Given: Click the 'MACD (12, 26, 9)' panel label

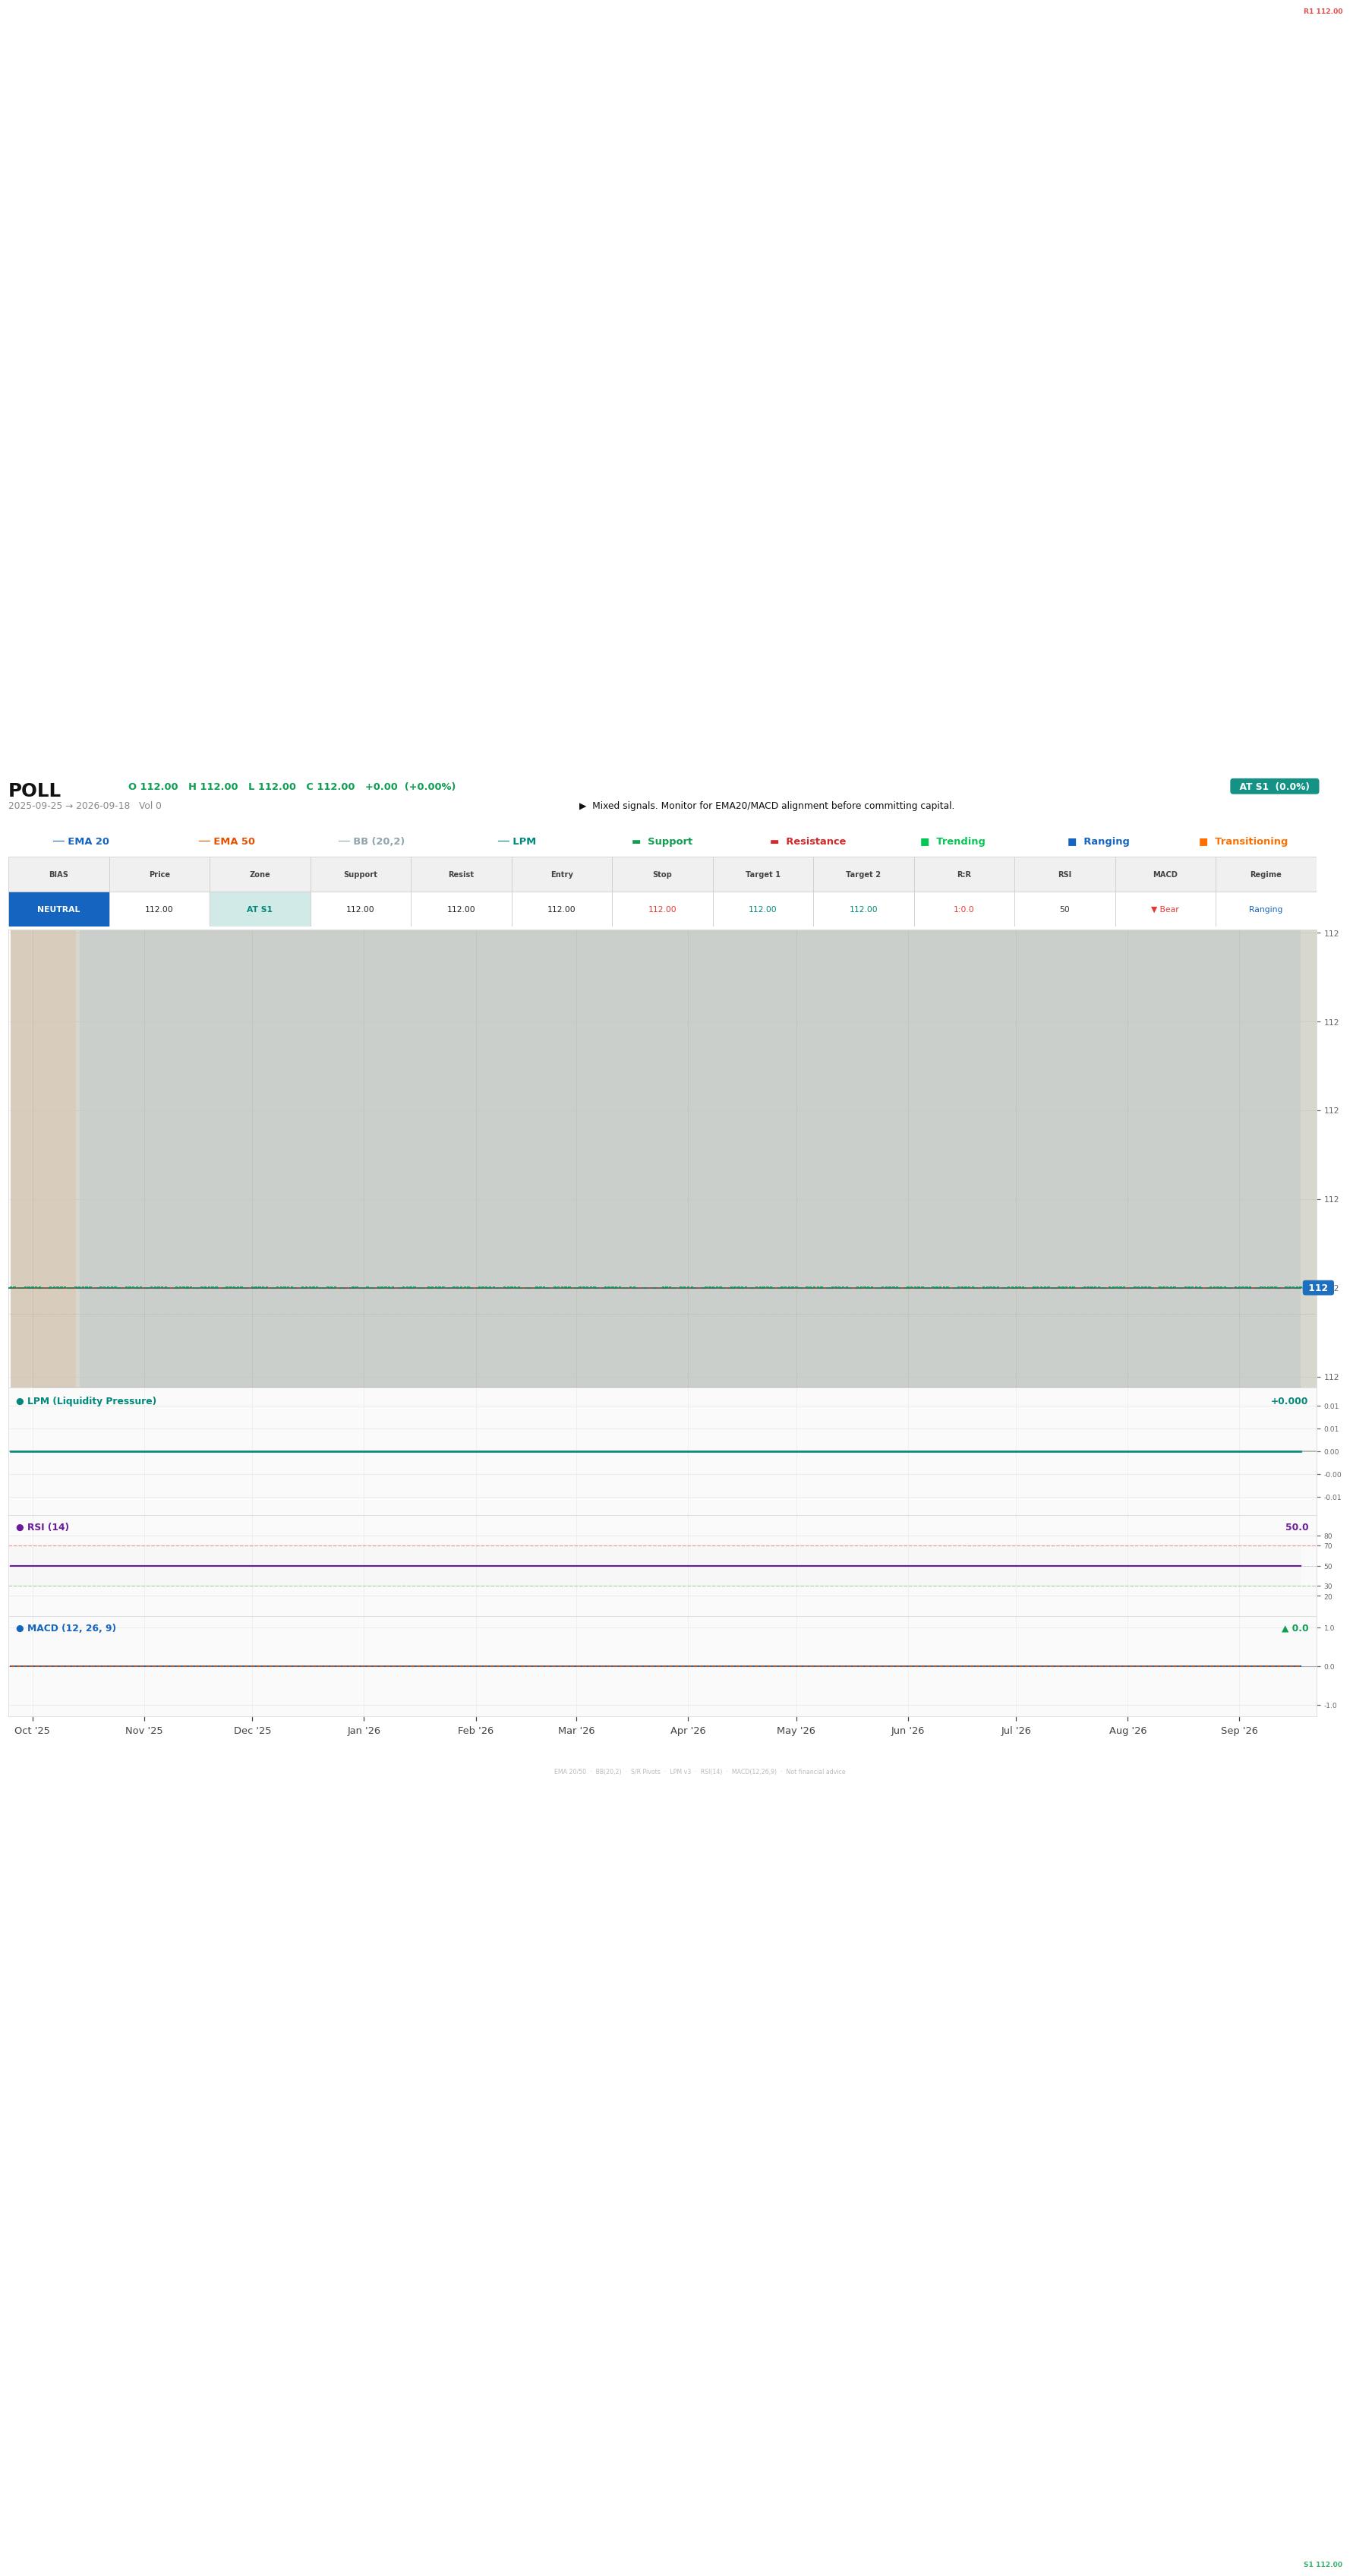Looking at the screenshot, I should (66, 1629).
